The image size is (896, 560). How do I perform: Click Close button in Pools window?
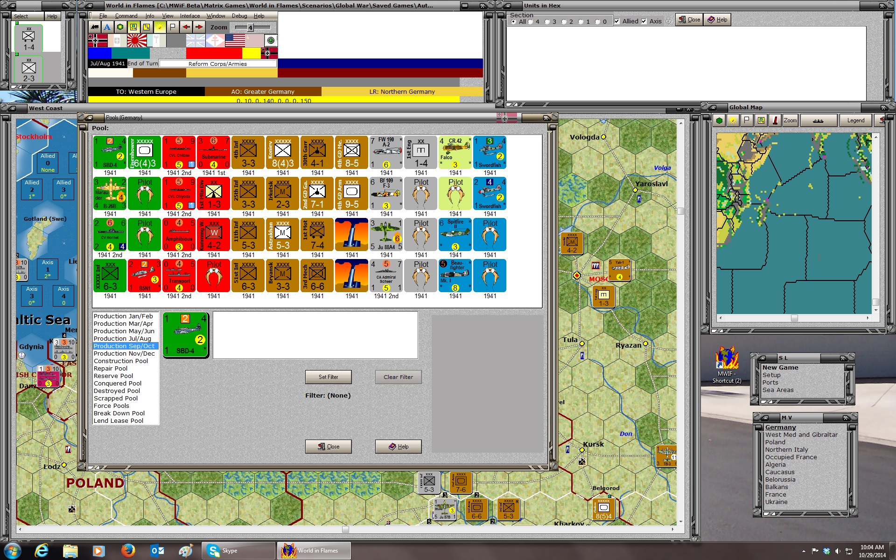click(x=329, y=447)
